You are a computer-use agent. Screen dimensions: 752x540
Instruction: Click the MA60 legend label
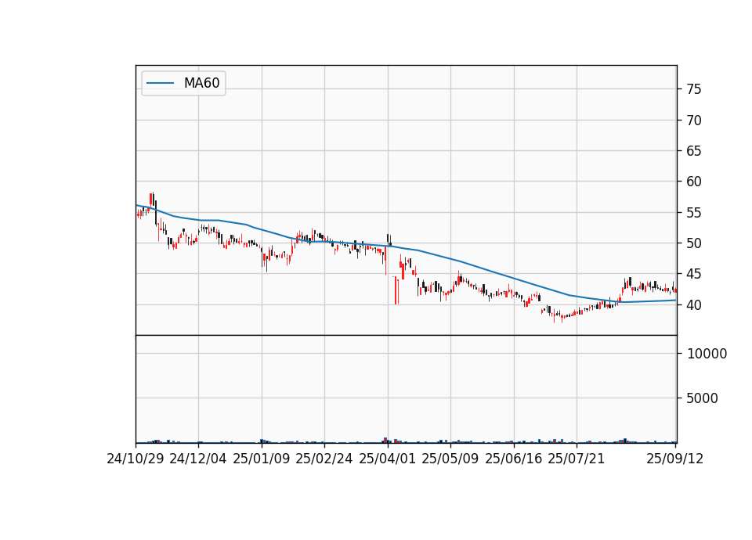click(201, 83)
